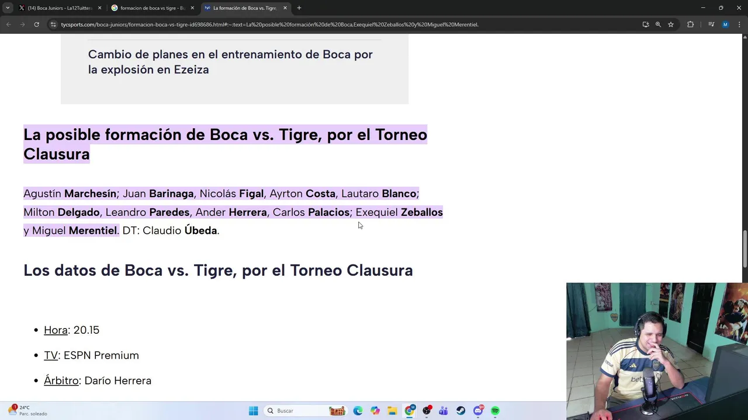Bookmark this page with the star icon
748x420 pixels.
click(x=671, y=24)
